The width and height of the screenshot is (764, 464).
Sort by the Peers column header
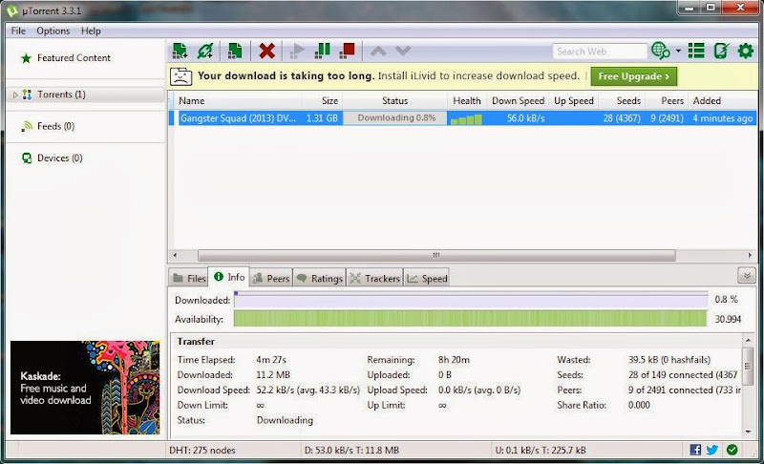coord(666,101)
